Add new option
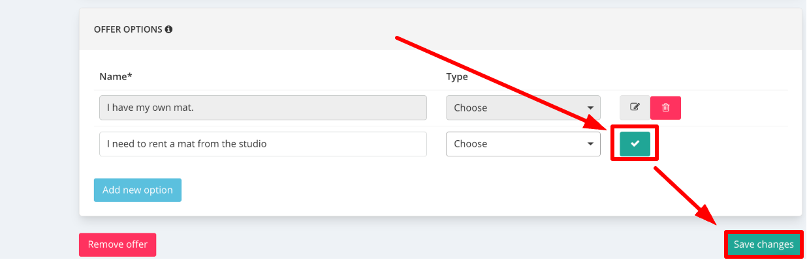Screen dimensions: 807x262 point(138,190)
